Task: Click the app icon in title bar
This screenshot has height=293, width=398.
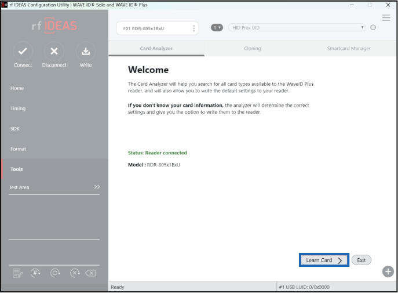Action: pyautogui.click(x=4, y=5)
